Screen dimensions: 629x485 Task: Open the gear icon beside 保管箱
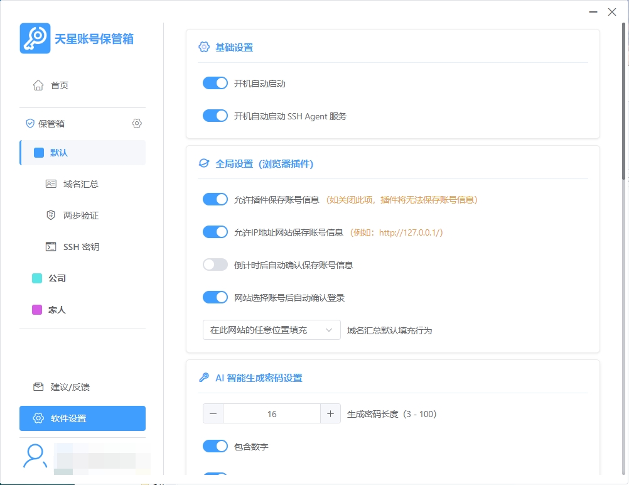click(x=137, y=124)
